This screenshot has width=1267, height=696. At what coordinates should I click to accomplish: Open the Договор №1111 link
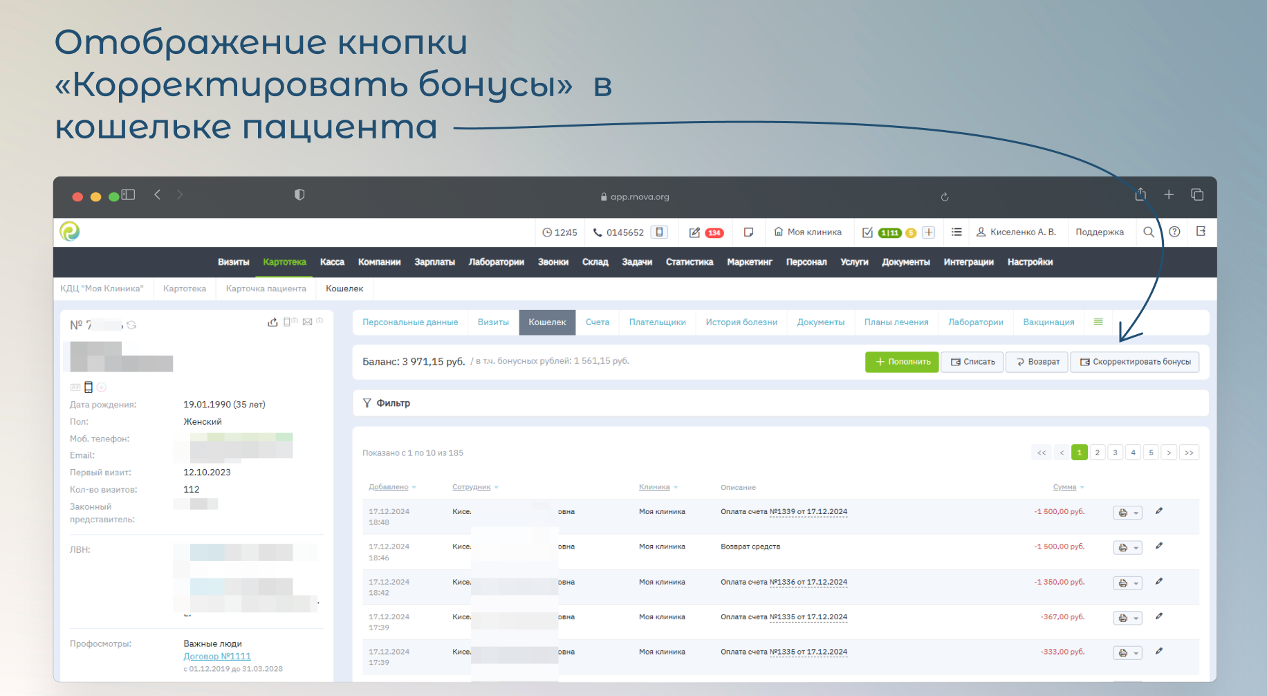pos(217,657)
